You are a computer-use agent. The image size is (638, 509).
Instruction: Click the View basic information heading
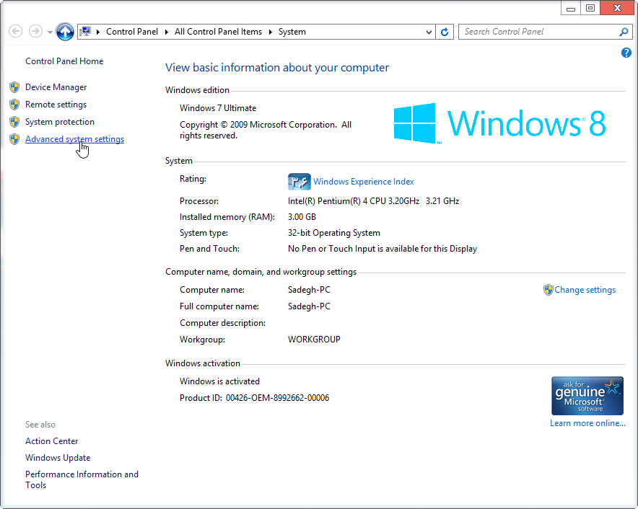click(277, 68)
